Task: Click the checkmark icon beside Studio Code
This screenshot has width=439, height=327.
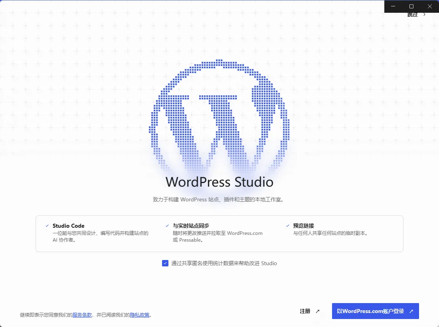Action: [x=47, y=226]
